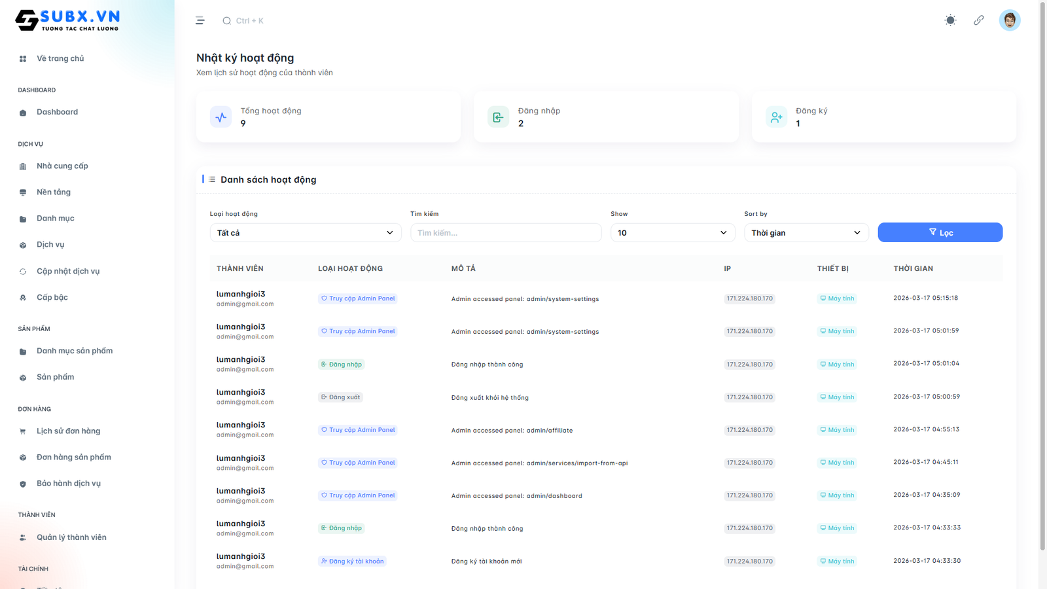Expand the Show entries count dropdown

coord(673,233)
